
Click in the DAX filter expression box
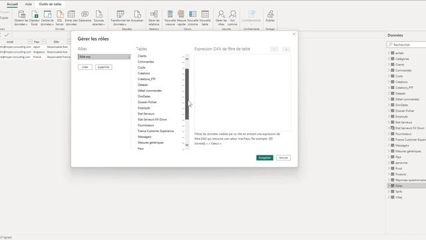click(242, 92)
